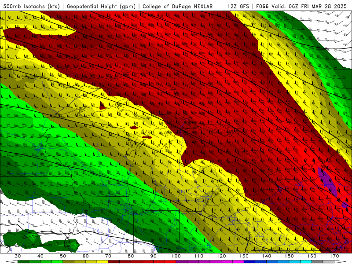352x264 pixels.
Task: Click the legend value 30
Action: point(18,256)
